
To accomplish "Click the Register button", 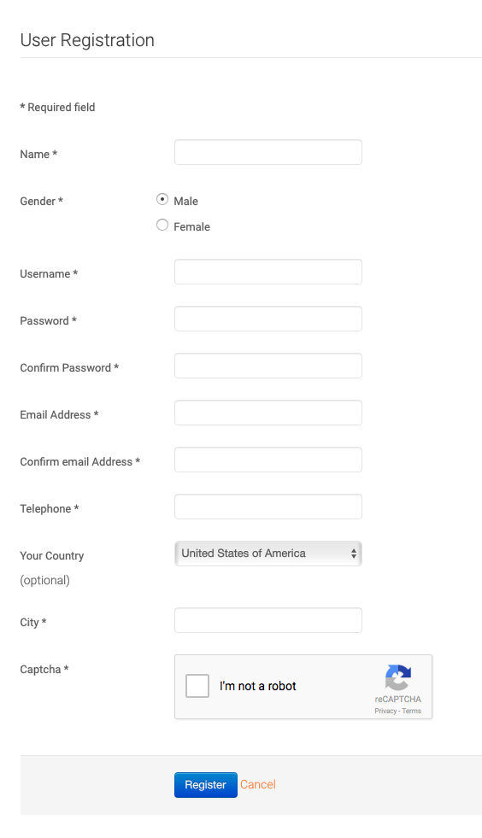I will 205,784.
